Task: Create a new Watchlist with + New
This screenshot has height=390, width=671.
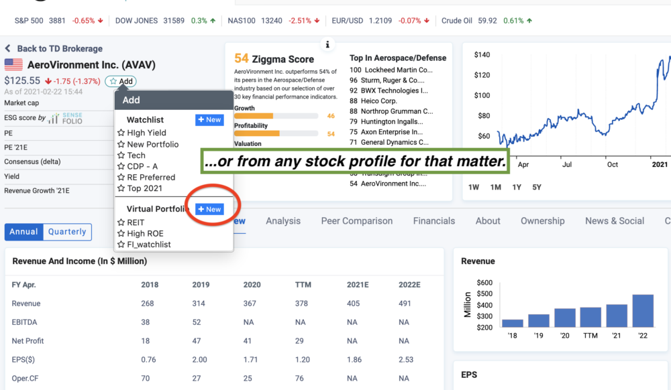Action: 209,119
